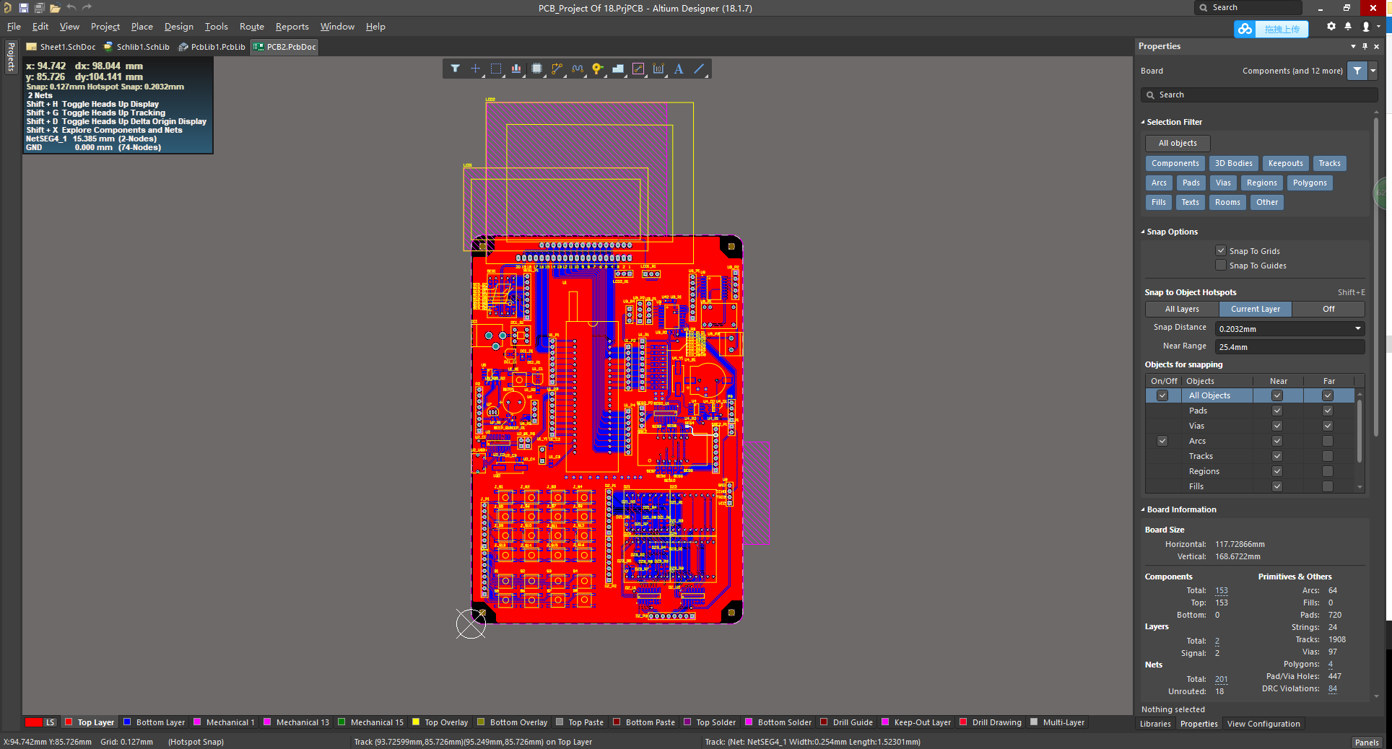This screenshot has height=749, width=1392.
Task: Select the Bottom Layer blue swatch tab
Action: (x=154, y=722)
